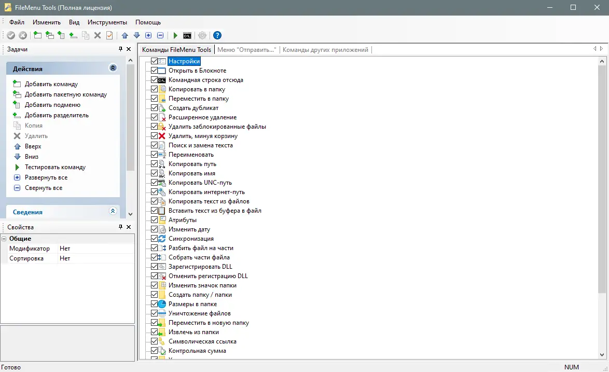Open the command-line icon on the toolbar
This screenshot has height=372, width=609.
[187, 35]
